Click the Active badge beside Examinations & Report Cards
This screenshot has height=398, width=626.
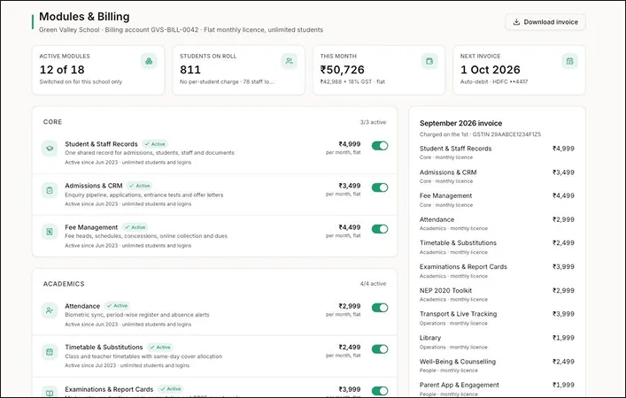171,389
